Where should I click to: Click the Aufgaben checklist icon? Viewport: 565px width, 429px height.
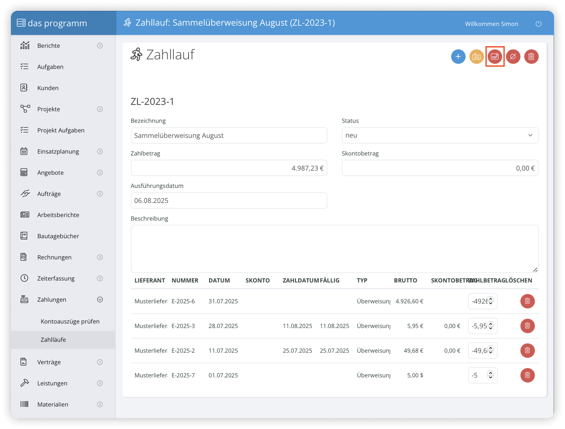click(x=24, y=66)
